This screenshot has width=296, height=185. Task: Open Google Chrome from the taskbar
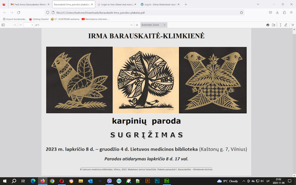point(52,181)
